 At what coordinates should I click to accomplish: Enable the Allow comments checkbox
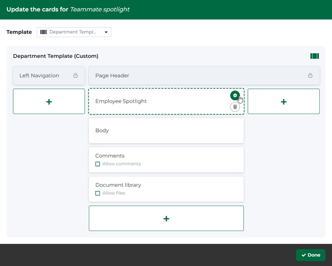(x=98, y=164)
